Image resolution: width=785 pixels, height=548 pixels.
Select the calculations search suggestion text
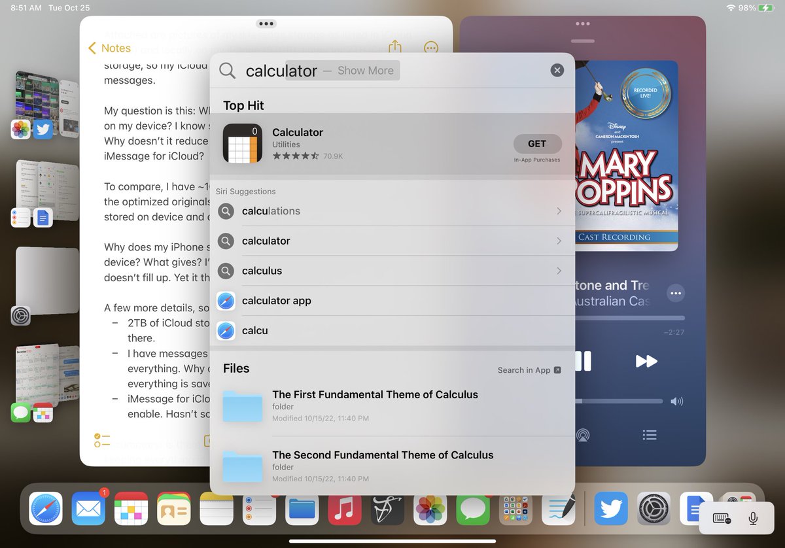pyautogui.click(x=271, y=211)
